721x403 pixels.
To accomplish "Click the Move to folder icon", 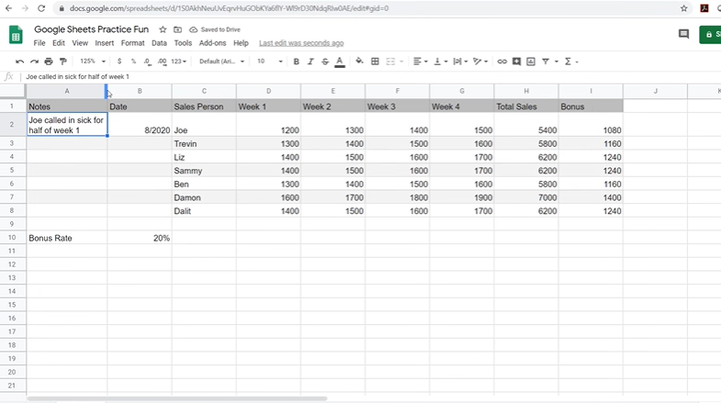I will (x=177, y=29).
